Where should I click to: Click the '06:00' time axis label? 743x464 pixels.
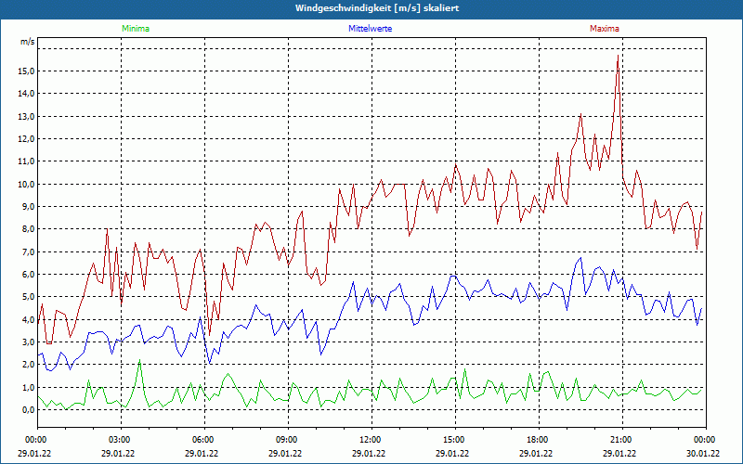coord(204,440)
